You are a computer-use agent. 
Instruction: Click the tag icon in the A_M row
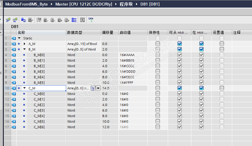pos(14,44)
